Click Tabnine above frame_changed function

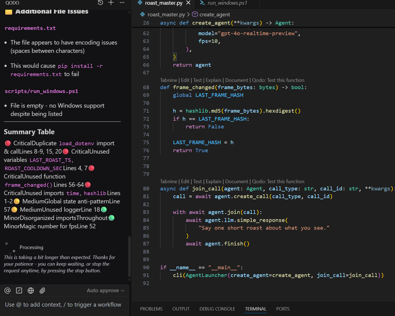pyautogui.click(x=168, y=80)
